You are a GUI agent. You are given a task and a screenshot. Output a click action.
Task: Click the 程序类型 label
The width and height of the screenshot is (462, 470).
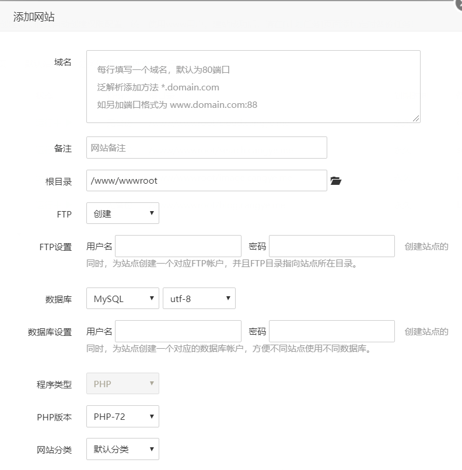coord(54,385)
